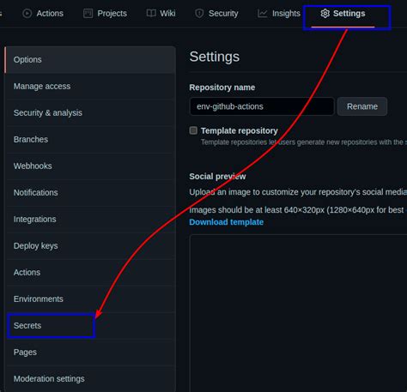Open the Download template link
407x392 pixels.
coord(226,222)
